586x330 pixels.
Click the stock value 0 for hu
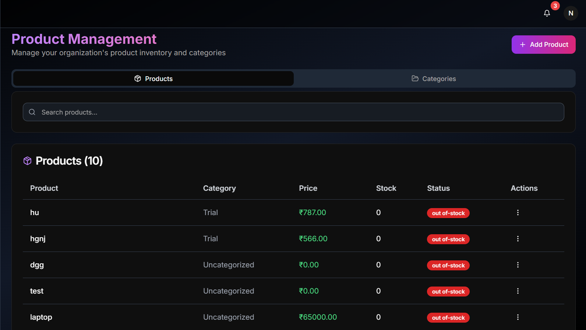[x=378, y=213]
